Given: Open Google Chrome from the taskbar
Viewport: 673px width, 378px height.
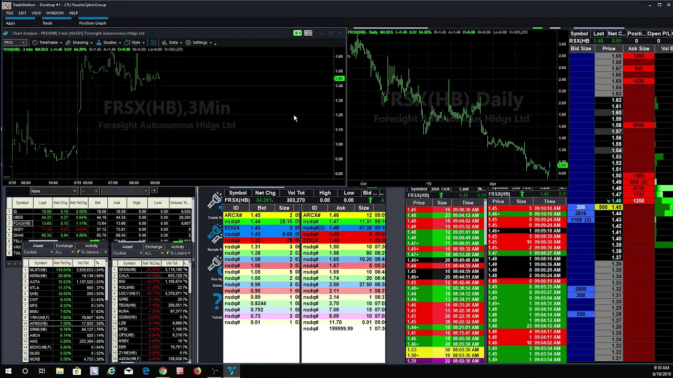Looking at the screenshot, I should coord(162,371).
